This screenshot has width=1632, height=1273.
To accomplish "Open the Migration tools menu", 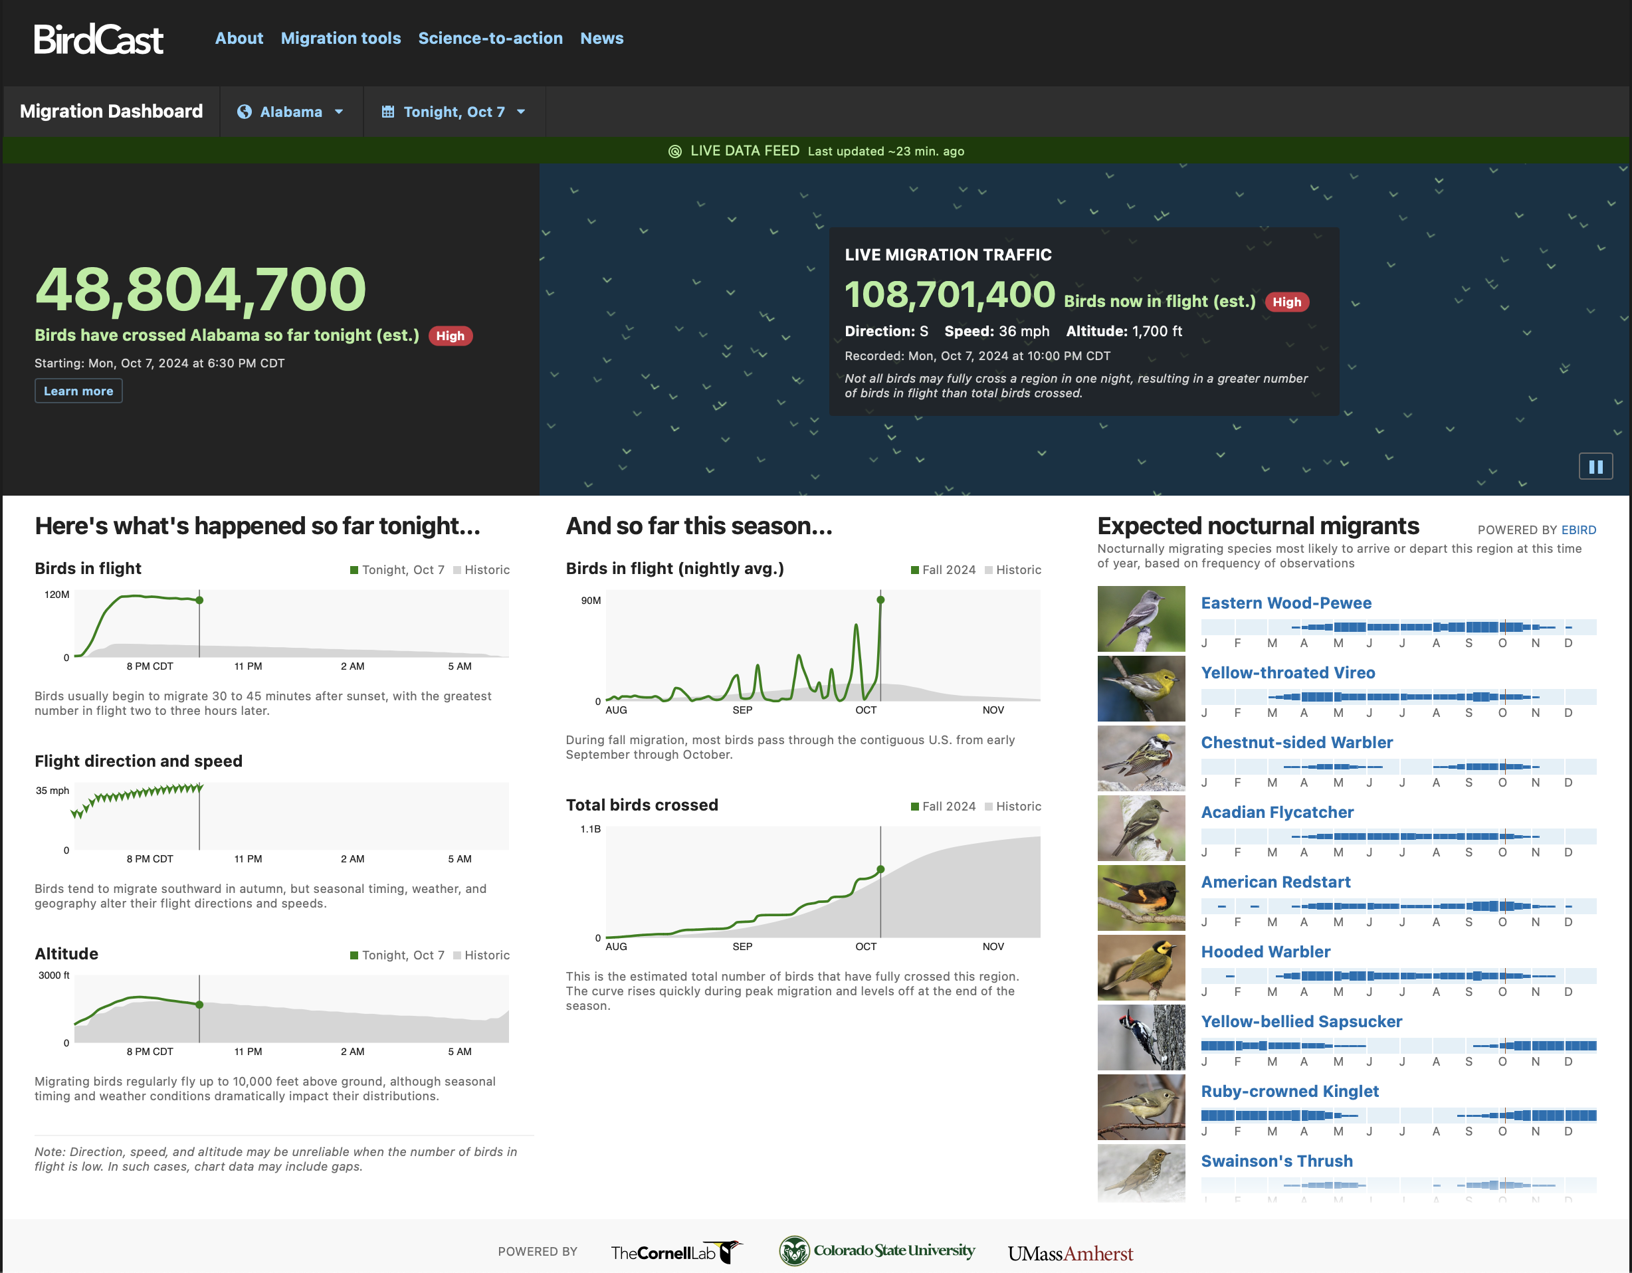I will point(341,38).
